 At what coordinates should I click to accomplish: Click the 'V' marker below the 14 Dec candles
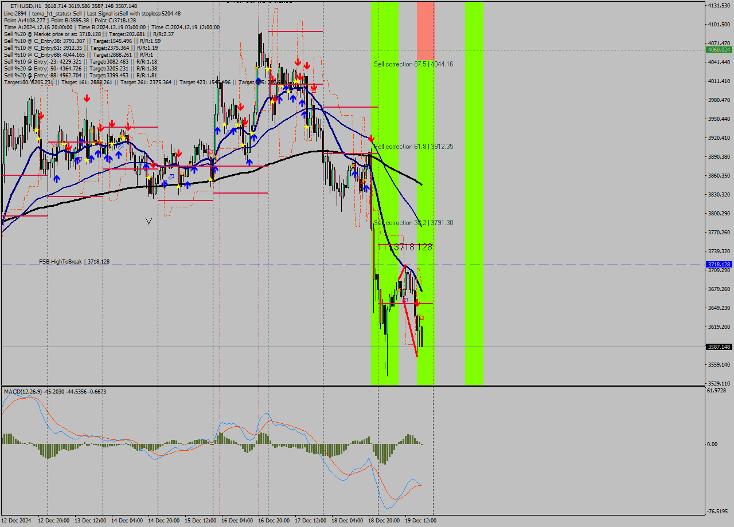click(149, 221)
